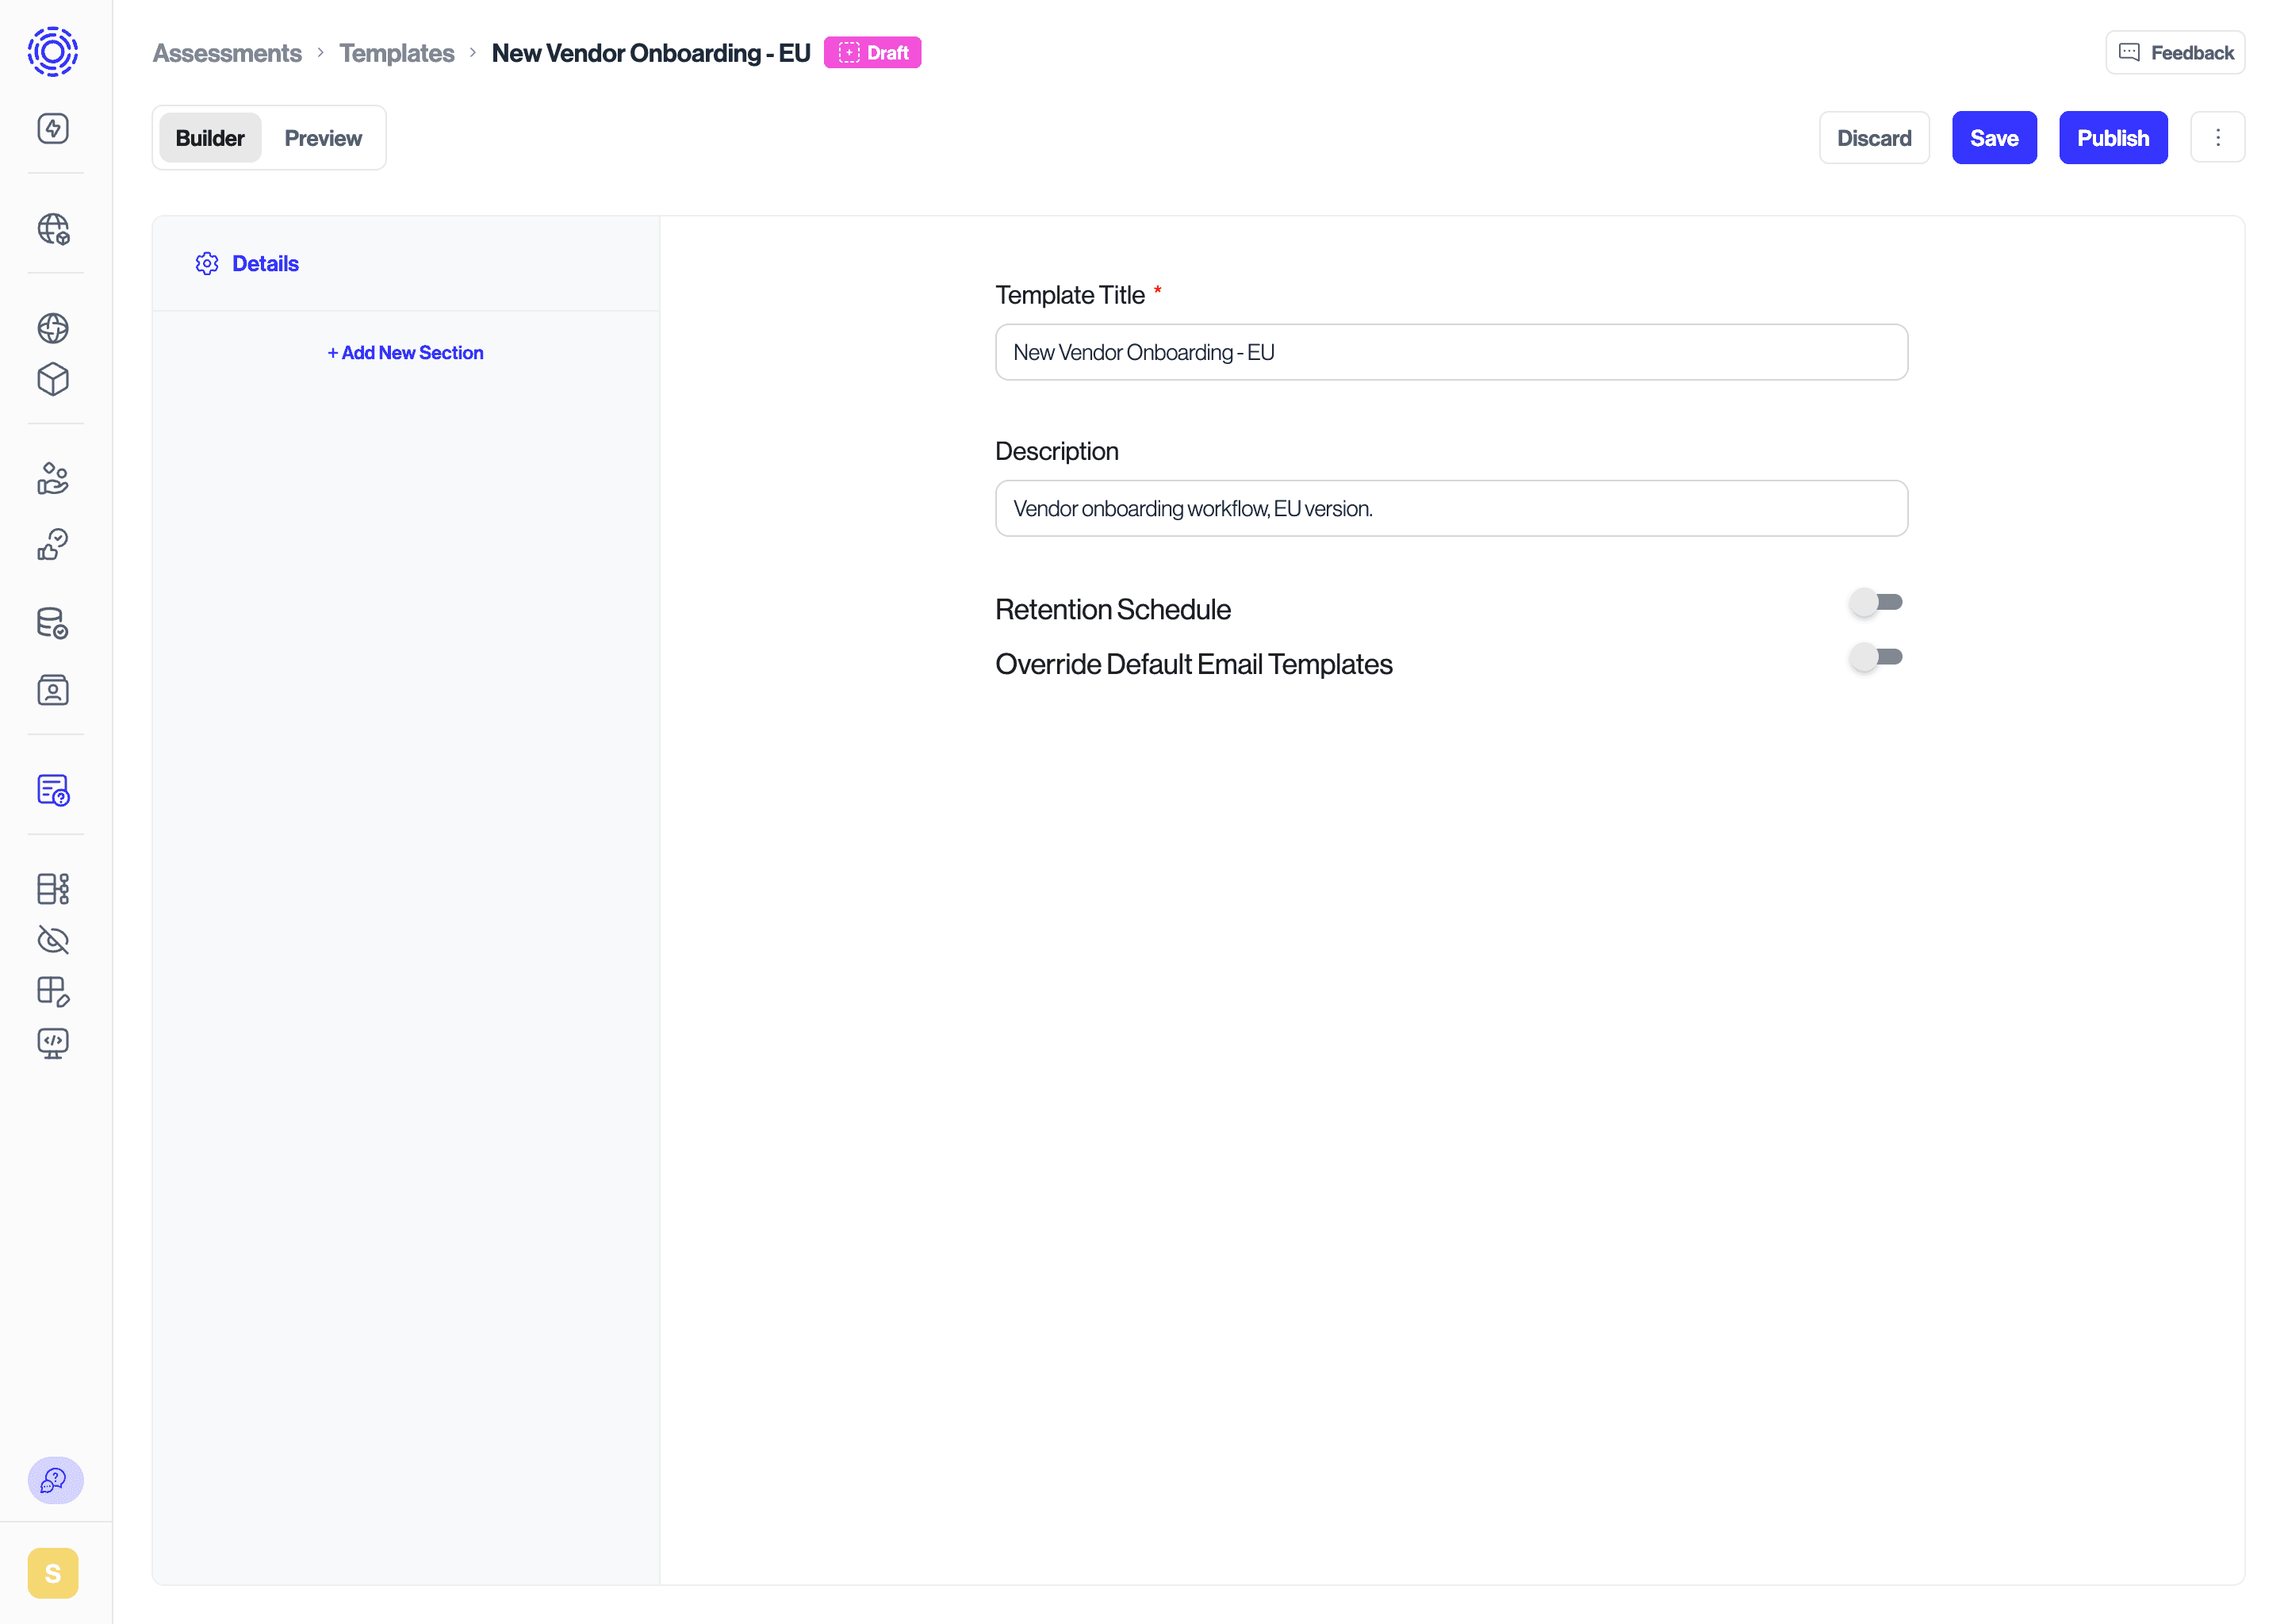
Task: Turn on Override Default Email Templates
Action: 1876,657
